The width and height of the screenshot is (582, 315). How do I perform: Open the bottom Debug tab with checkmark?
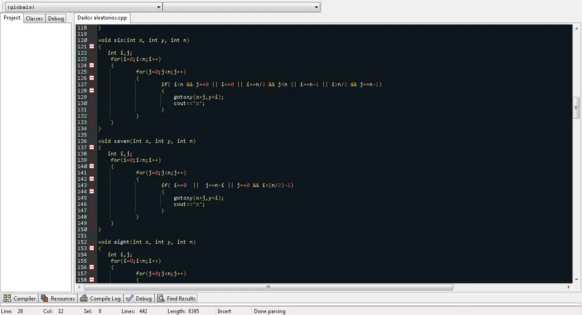[x=139, y=298]
